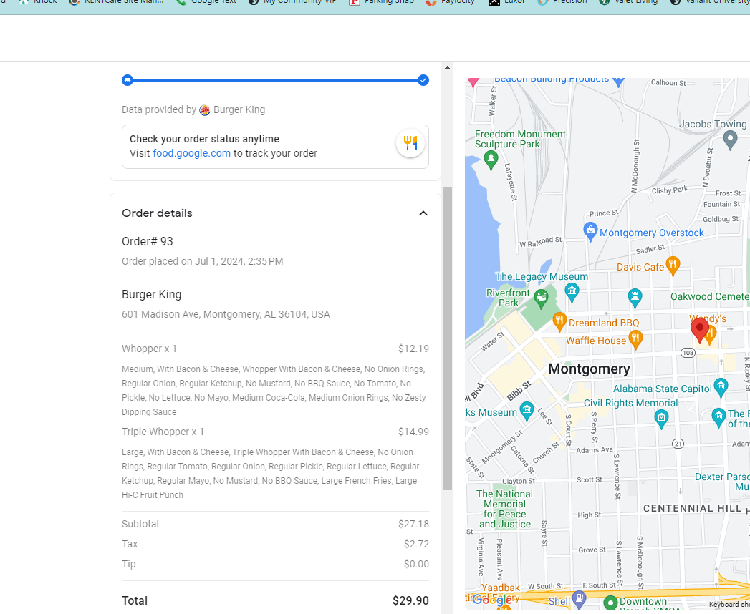Click the fork and knife order-status icon
Viewport: 750px width, 614px height.
click(410, 142)
